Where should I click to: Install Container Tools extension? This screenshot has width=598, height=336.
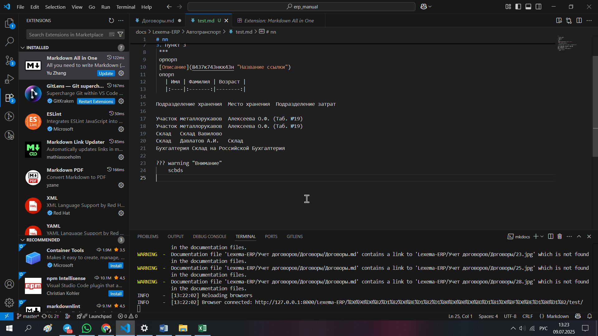point(116,266)
